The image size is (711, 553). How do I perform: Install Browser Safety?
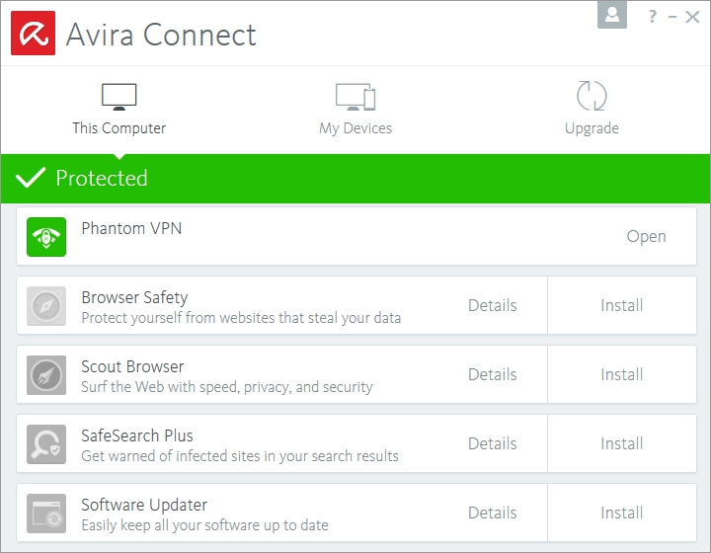[x=622, y=305]
